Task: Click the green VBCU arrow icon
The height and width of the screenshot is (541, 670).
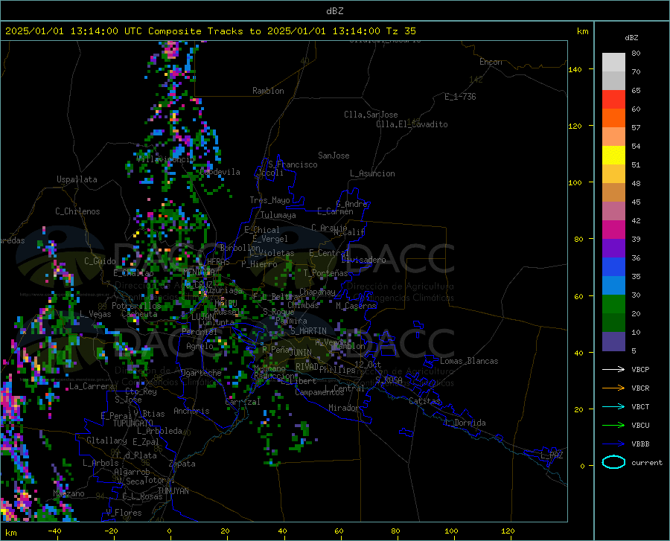Action: tap(613, 425)
